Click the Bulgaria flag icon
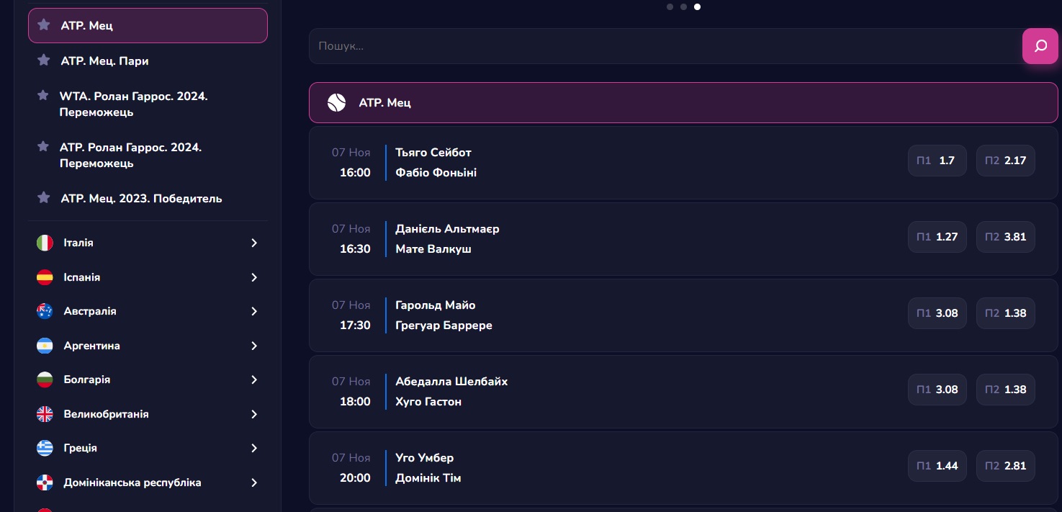Viewport: 1062px width, 512px height. (45, 379)
